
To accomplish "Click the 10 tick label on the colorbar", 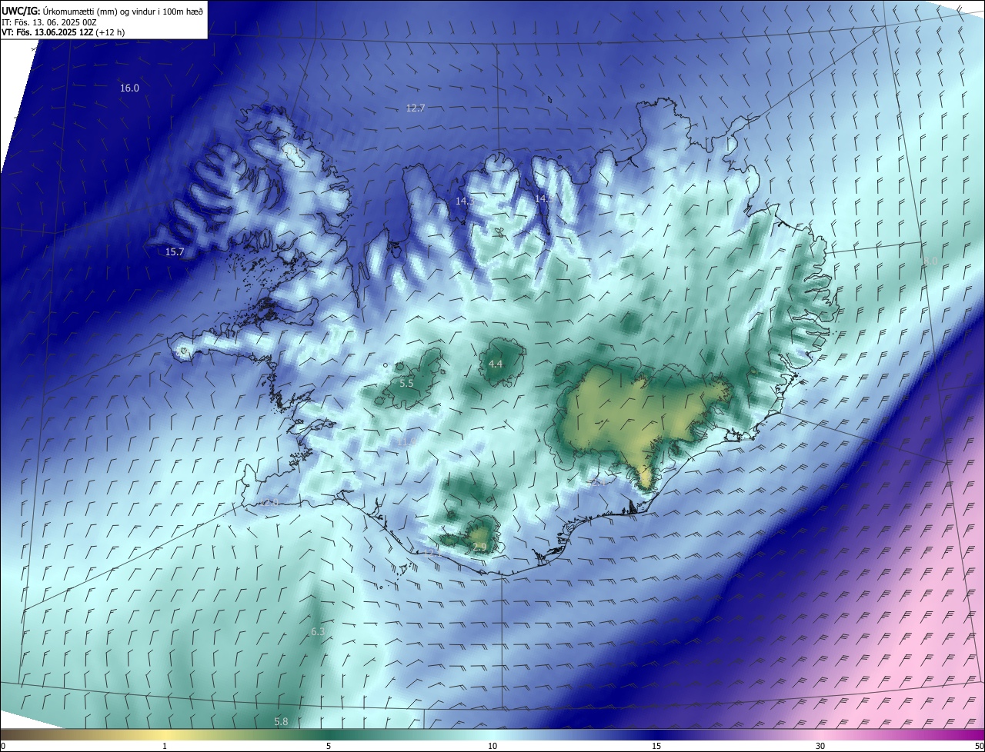I will click(492, 746).
